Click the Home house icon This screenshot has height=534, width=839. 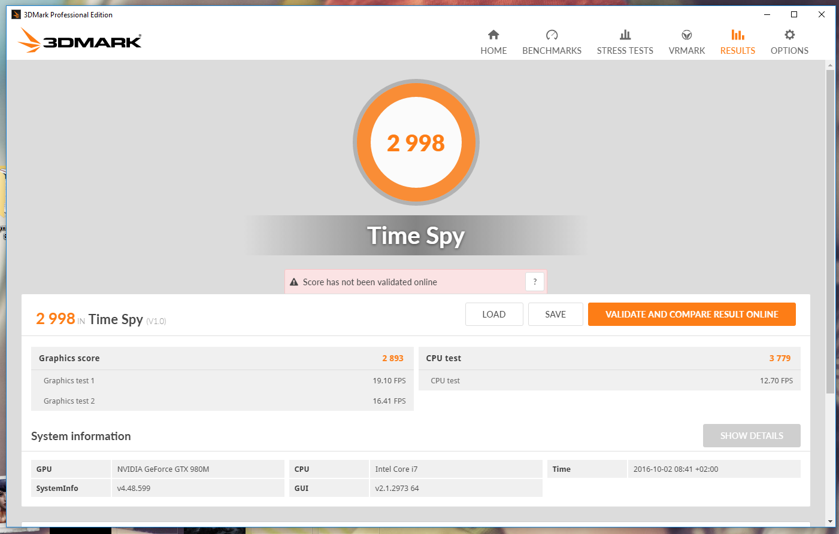tap(493, 35)
